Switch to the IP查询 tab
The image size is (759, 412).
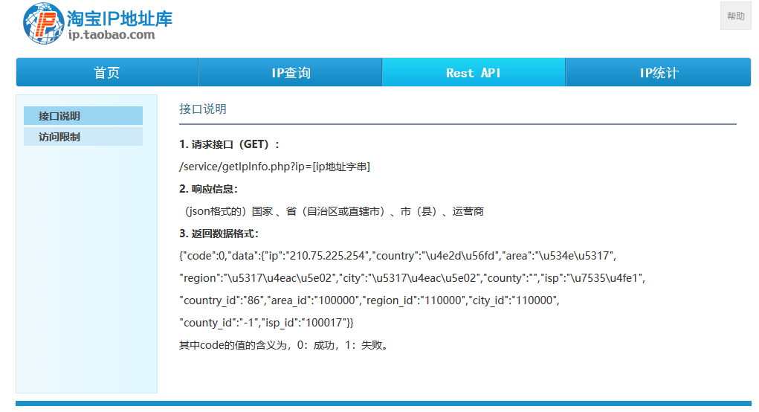tap(291, 73)
